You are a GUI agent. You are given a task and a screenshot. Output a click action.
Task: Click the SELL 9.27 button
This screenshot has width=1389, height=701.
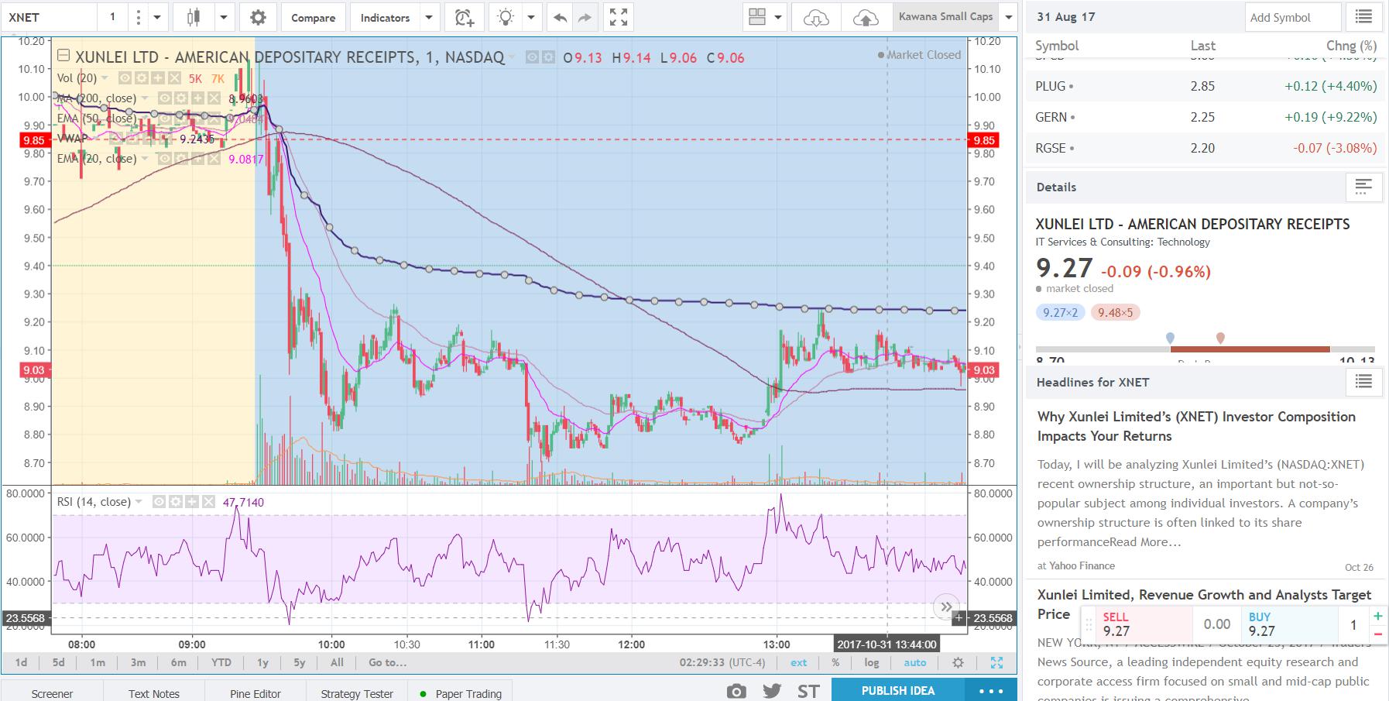pyautogui.click(x=1144, y=624)
